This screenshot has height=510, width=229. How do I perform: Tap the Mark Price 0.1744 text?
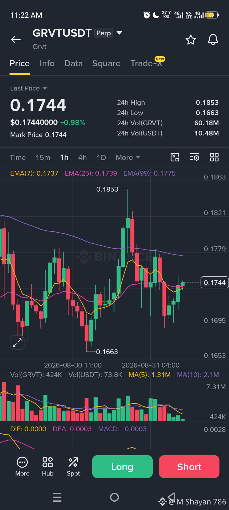(38, 135)
